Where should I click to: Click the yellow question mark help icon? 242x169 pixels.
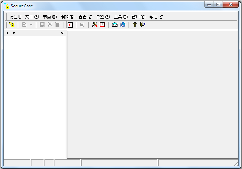(x=135, y=25)
